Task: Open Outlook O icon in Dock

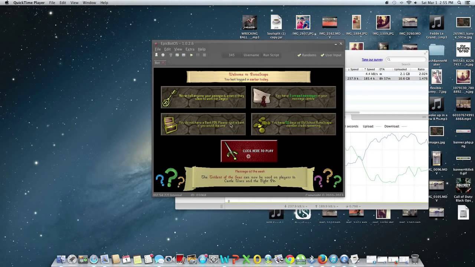Action: coord(257,259)
